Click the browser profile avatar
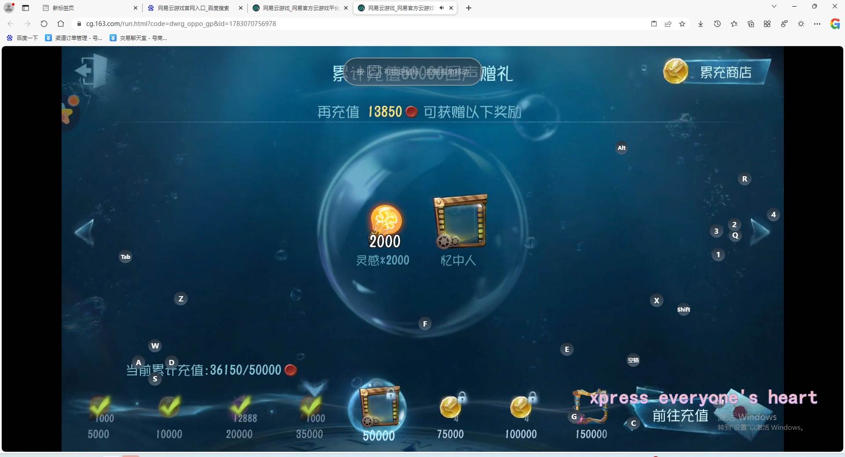 coord(9,8)
